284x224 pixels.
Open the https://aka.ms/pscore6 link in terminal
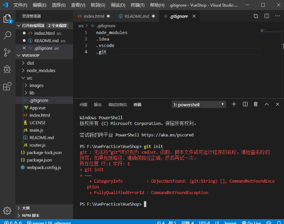pos(168,135)
